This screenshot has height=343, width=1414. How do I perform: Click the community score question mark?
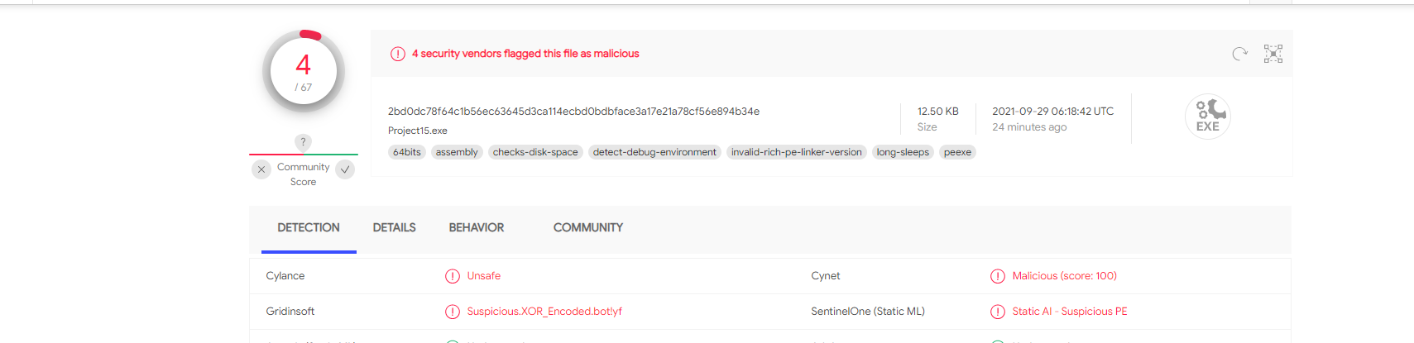(303, 142)
